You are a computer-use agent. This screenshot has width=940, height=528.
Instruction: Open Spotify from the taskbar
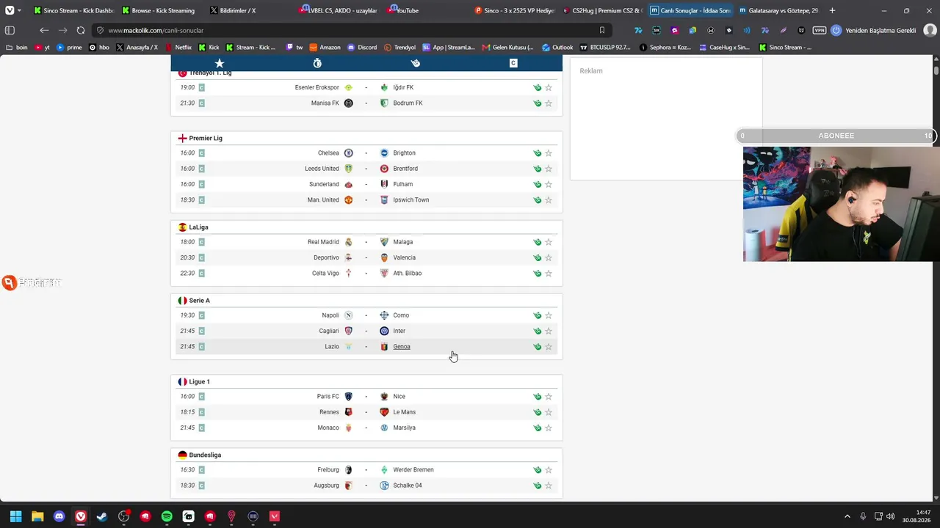[x=167, y=516]
